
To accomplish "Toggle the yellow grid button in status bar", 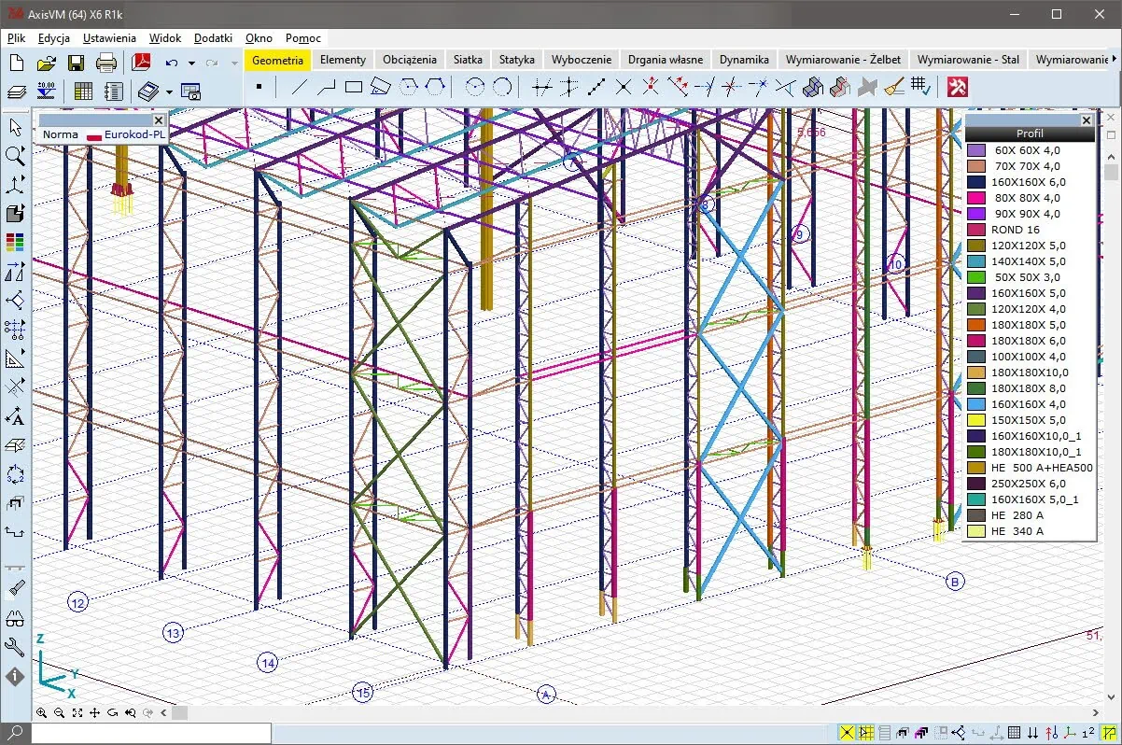I will click(865, 733).
